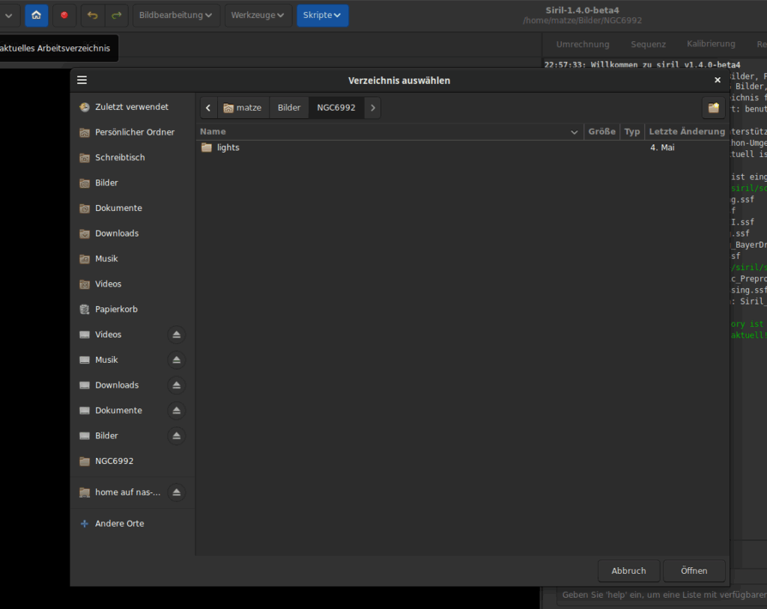This screenshot has height=609, width=767.
Task: Click the undo arrow icon
Action: (92, 15)
